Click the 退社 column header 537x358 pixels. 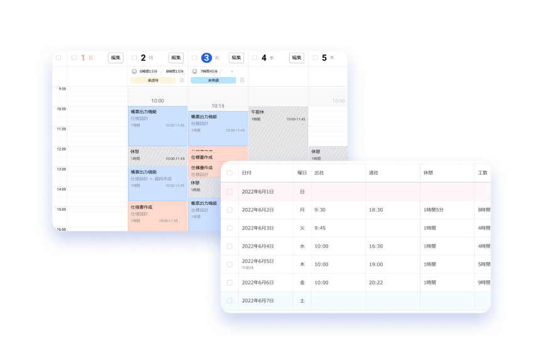click(374, 172)
